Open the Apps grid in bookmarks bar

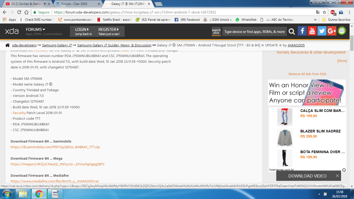click(x=9, y=20)
